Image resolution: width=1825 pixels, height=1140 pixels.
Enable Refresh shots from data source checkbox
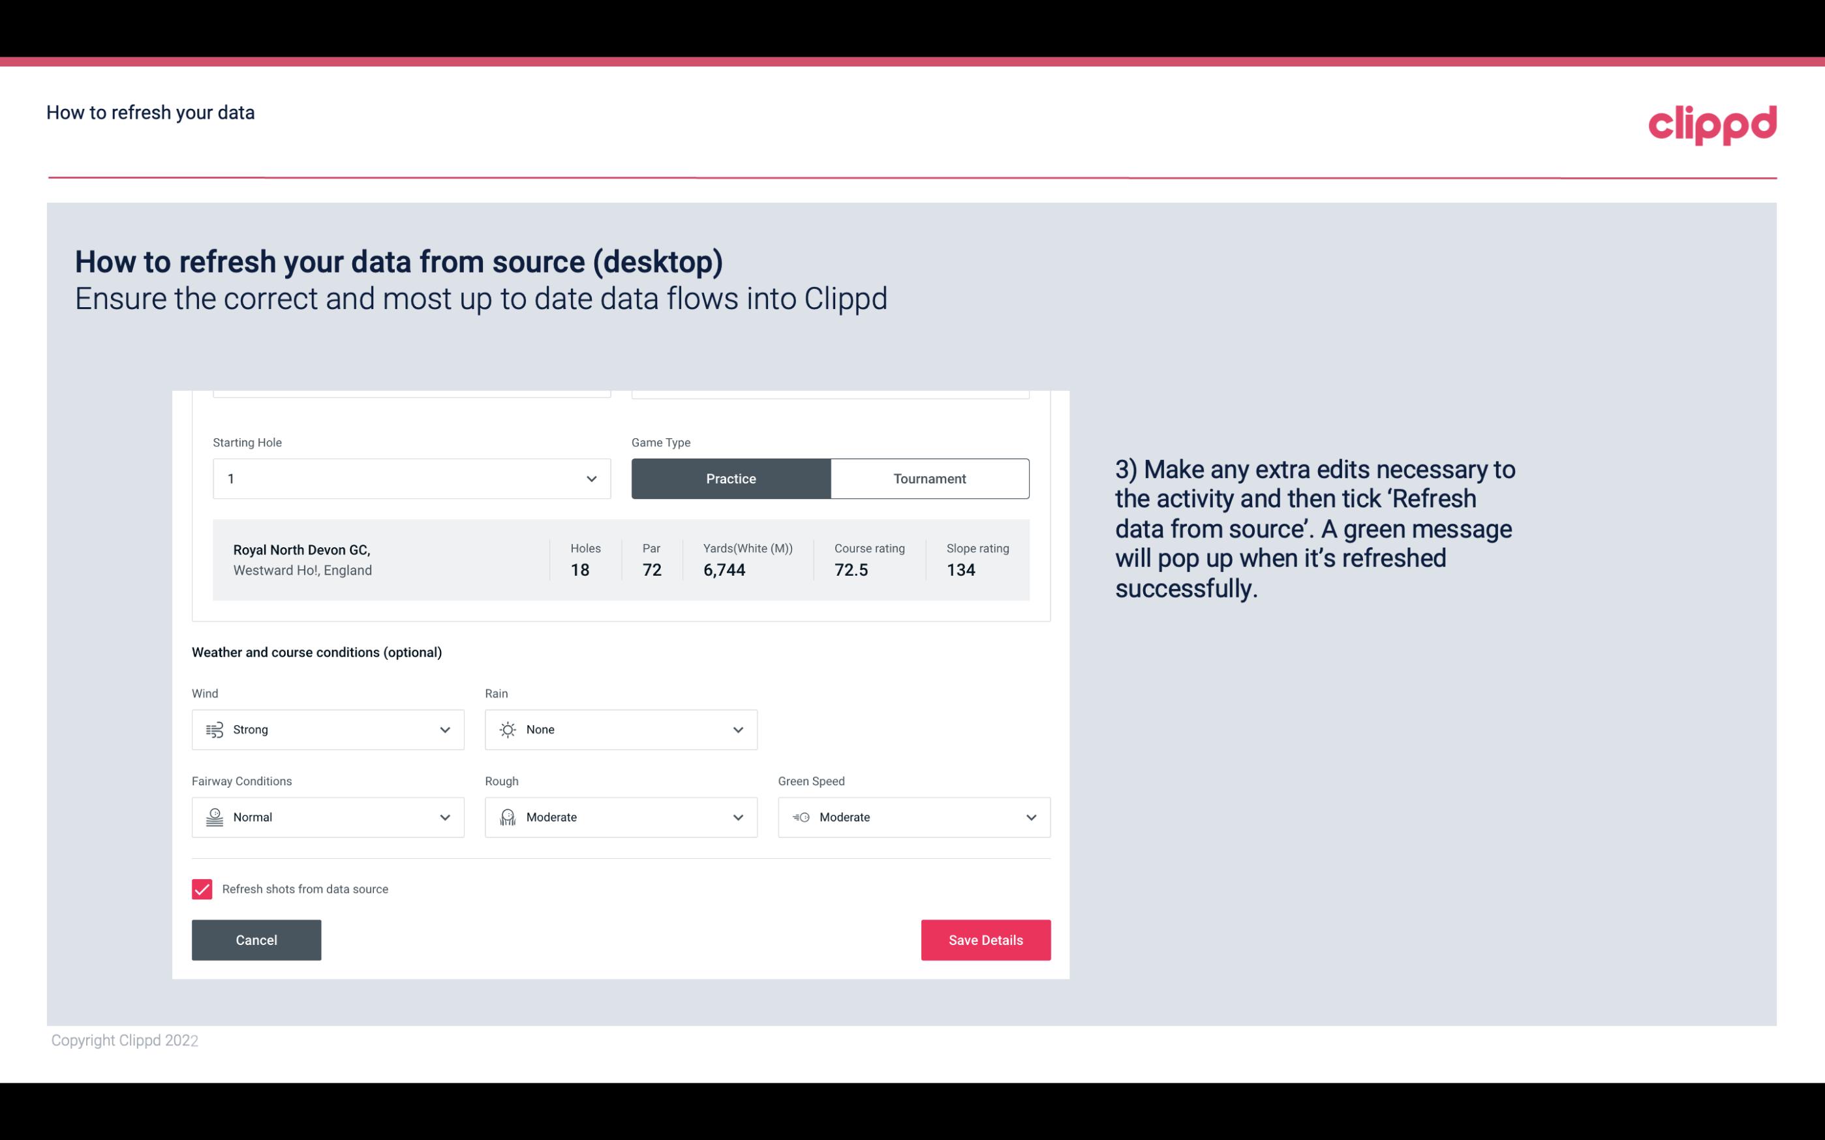[x=201, y=889]
